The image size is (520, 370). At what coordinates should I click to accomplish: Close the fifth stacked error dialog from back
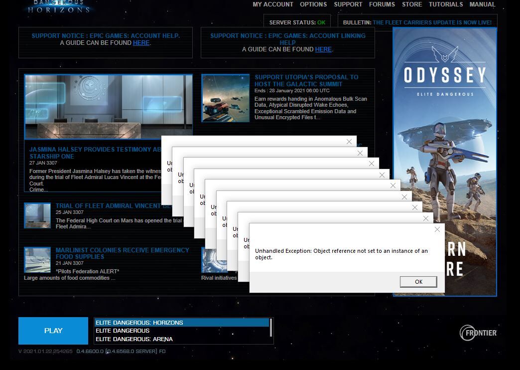tap(393, 185)
